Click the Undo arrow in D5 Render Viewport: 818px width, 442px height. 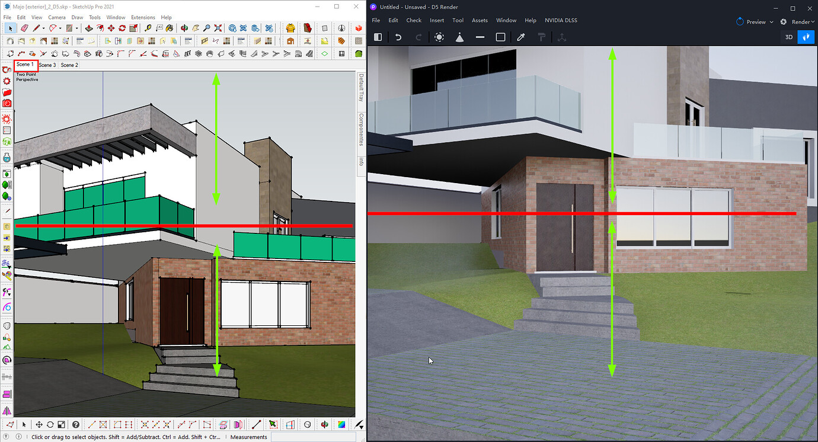pos(399,37)
